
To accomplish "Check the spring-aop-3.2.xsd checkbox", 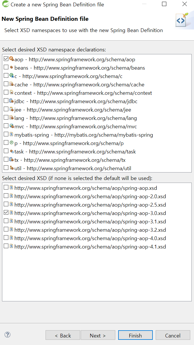I will coord(6,229).
